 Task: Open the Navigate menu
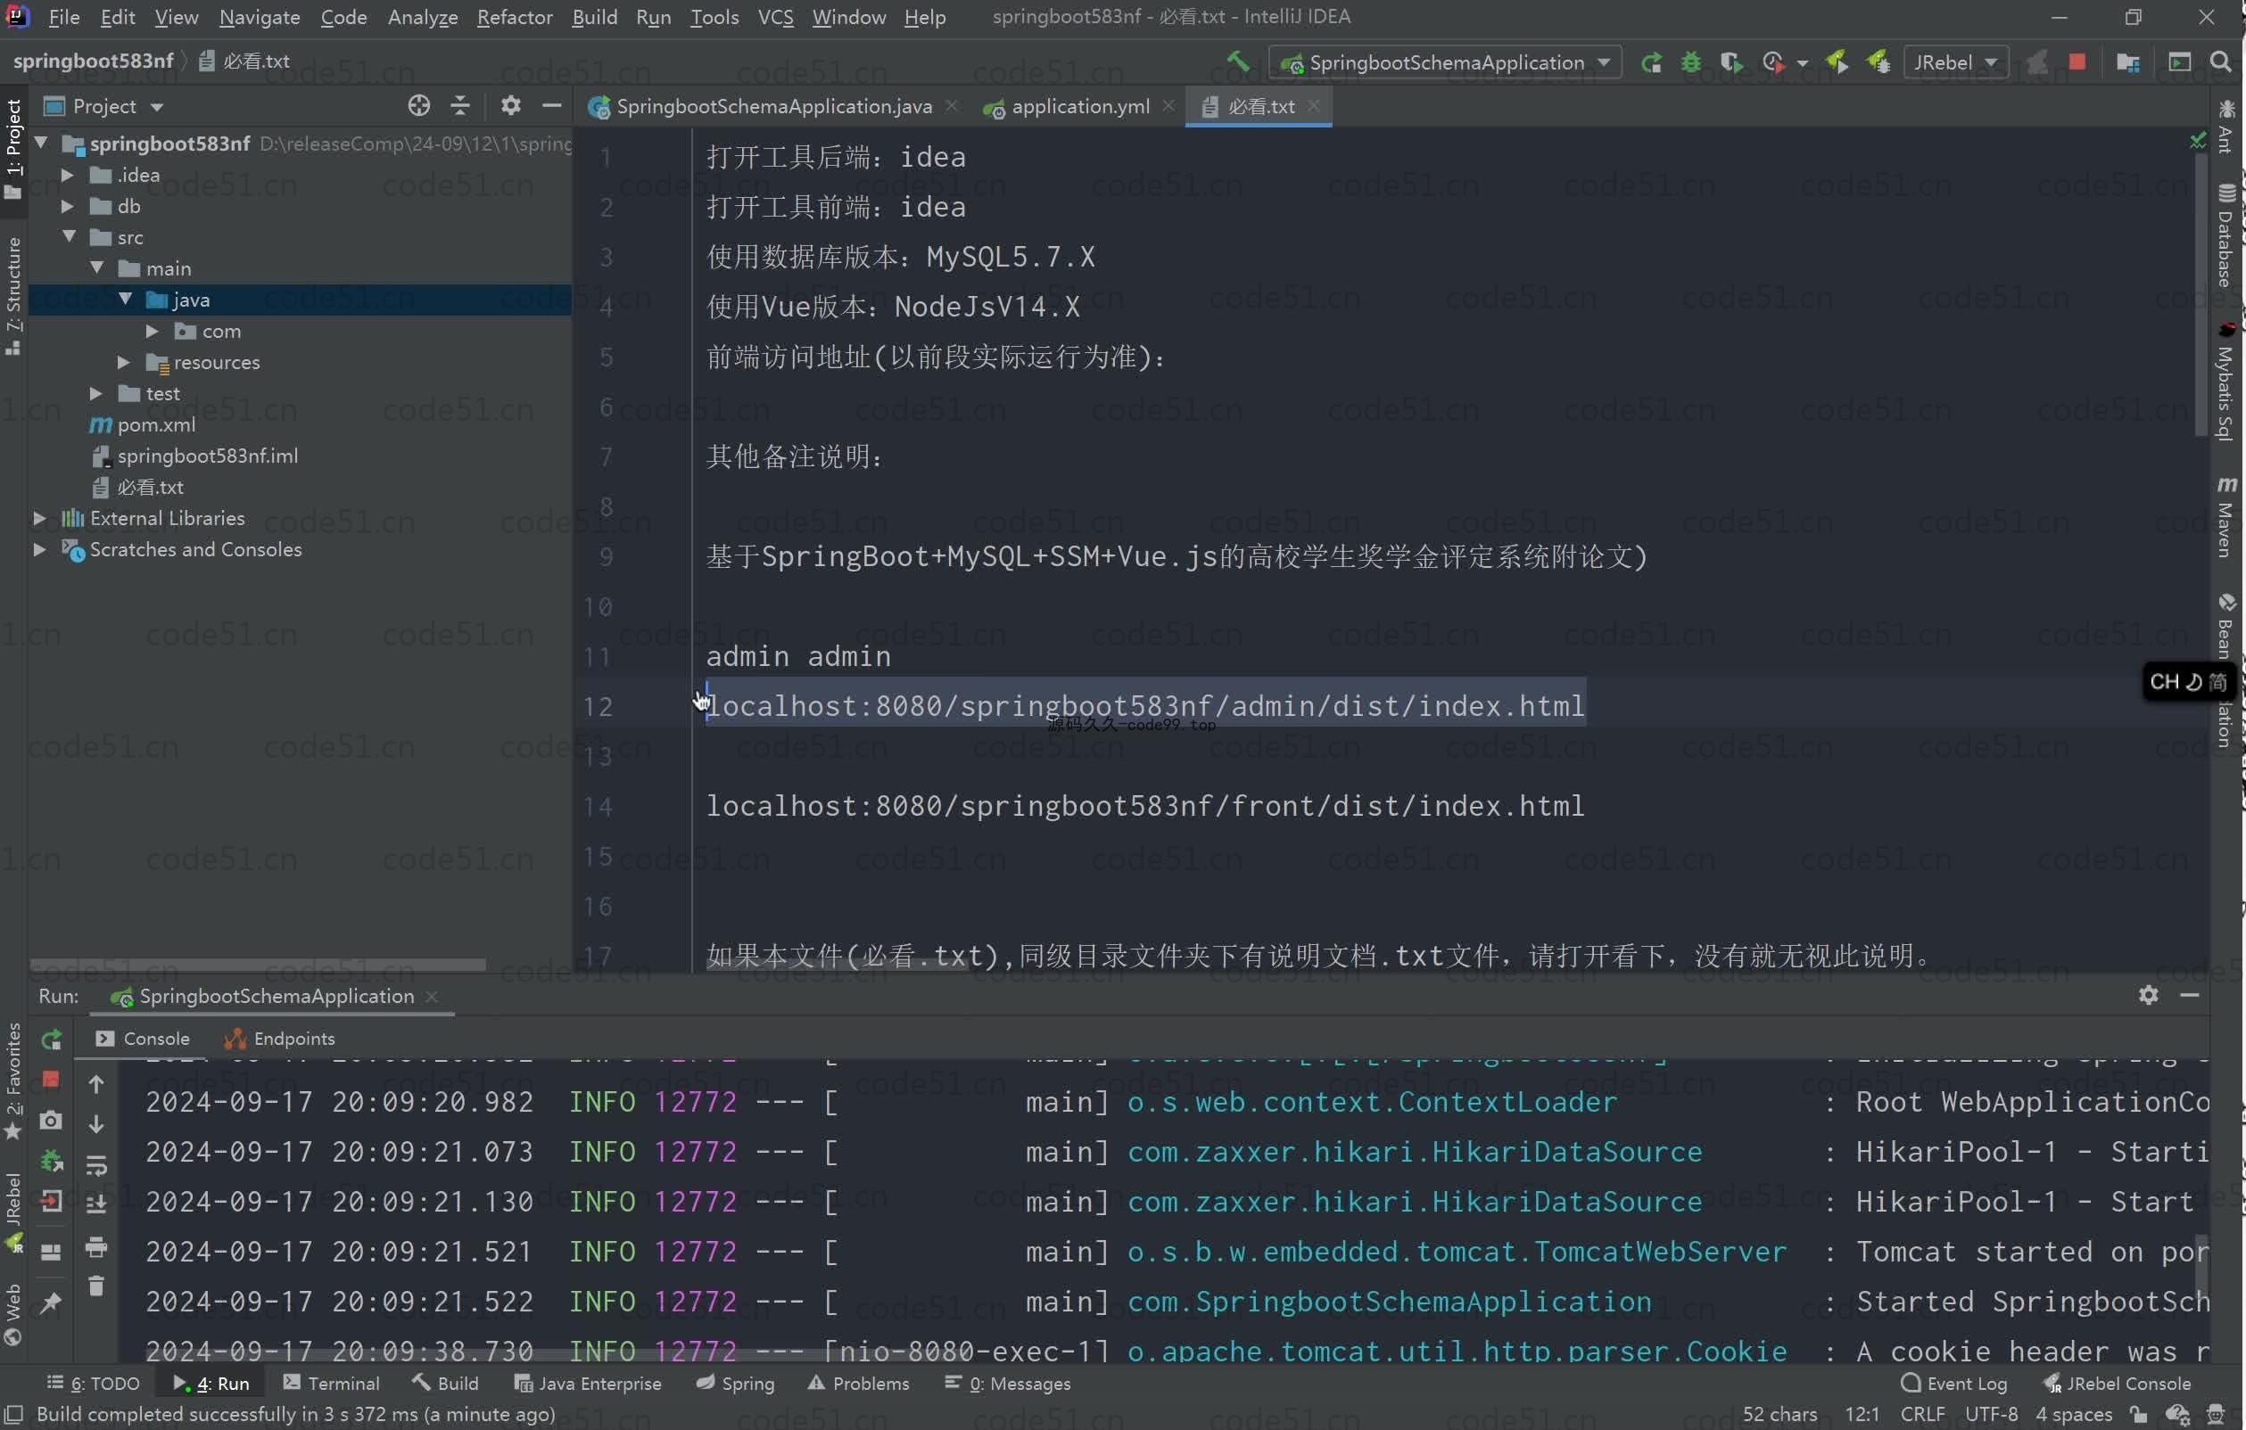pyautogui.click(x=260, y=17)
